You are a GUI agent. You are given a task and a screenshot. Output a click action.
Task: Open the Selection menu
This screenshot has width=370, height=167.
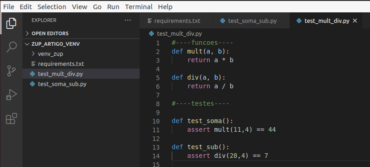click(52, 7)
